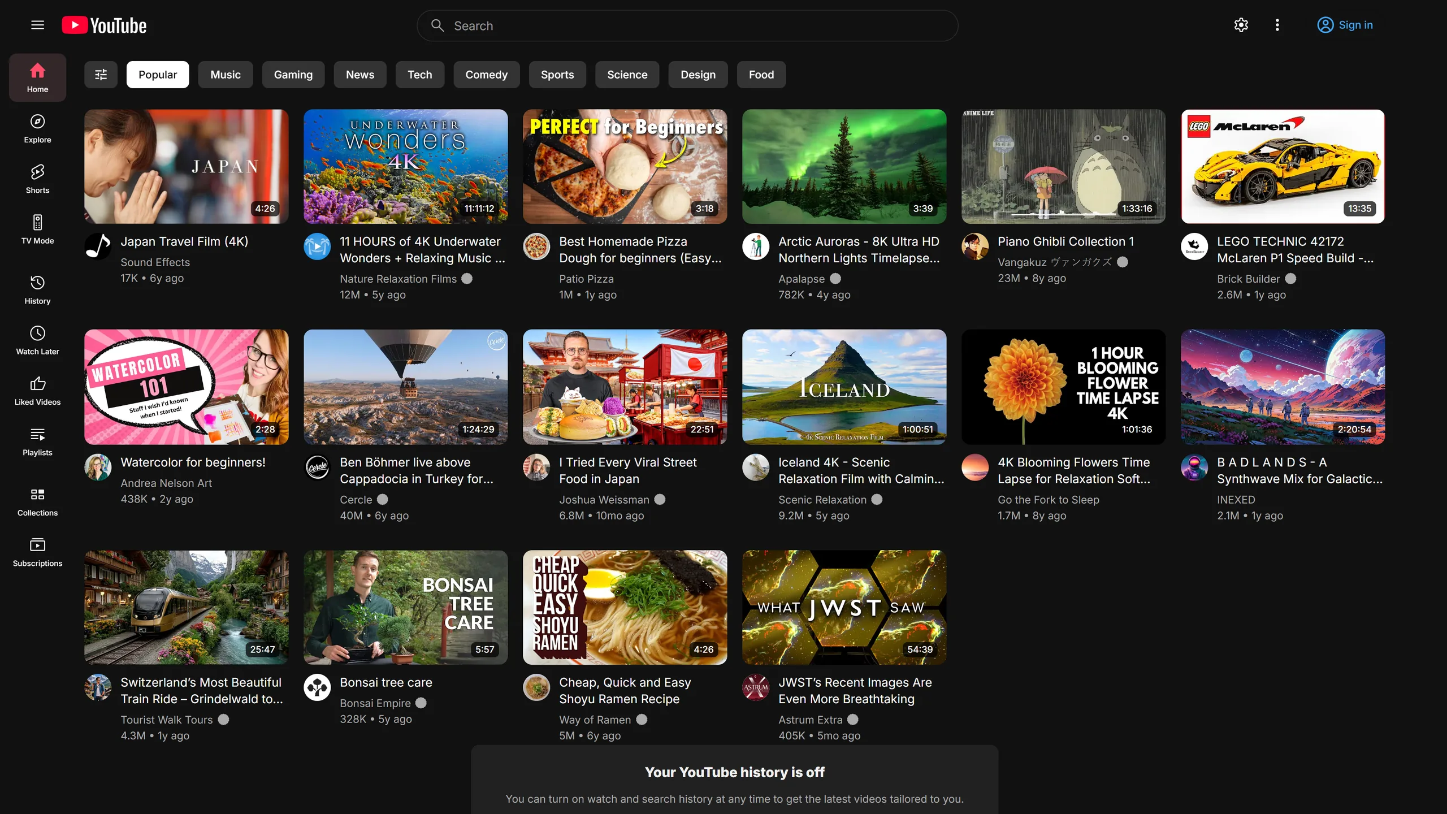Open 'Piano Ghibli Collection 1' title link
Image resolution: width=1447 pixels, height=814 pixels.
pyautogui.click(x=1066, y=241)
